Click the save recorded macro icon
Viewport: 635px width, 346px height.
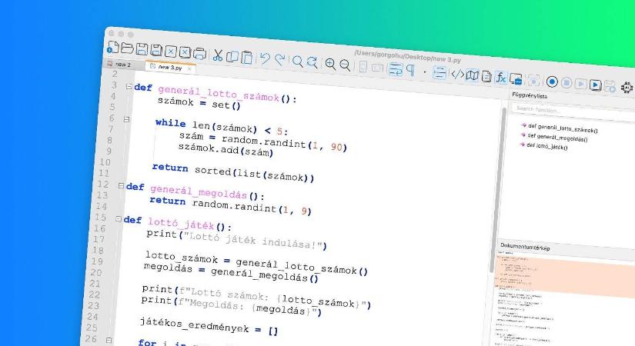tap(610, 87)
